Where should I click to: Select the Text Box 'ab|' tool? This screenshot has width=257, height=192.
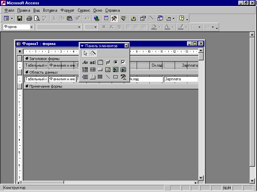point(93,62)
